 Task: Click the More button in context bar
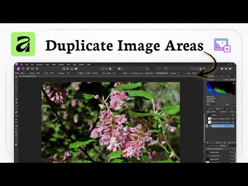coord(81,73)
